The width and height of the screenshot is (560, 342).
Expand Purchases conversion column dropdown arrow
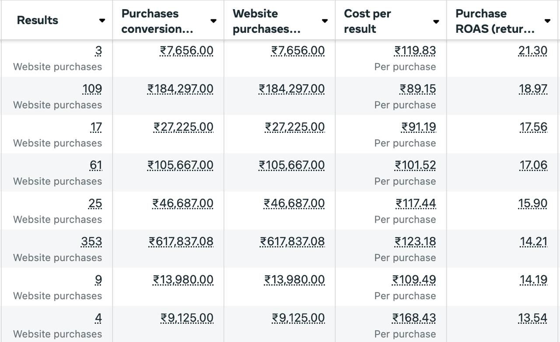click(x=213, y=21)
